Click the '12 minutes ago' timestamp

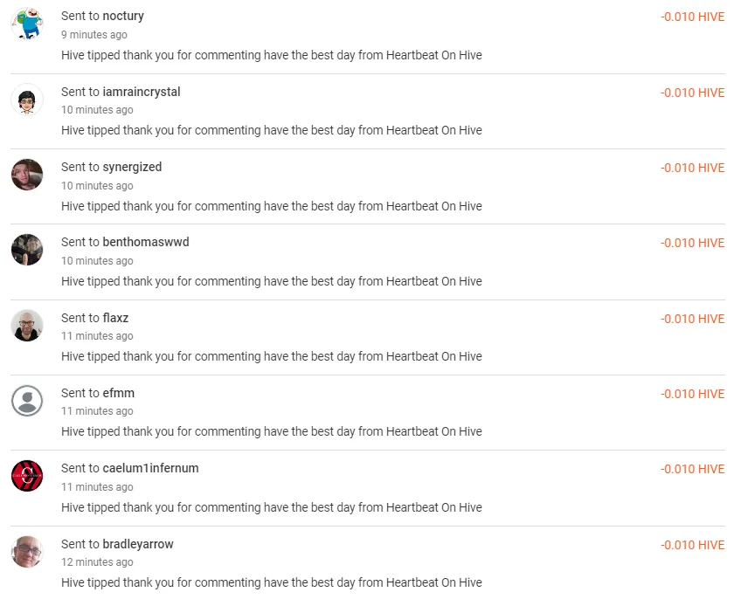point(97,562)
